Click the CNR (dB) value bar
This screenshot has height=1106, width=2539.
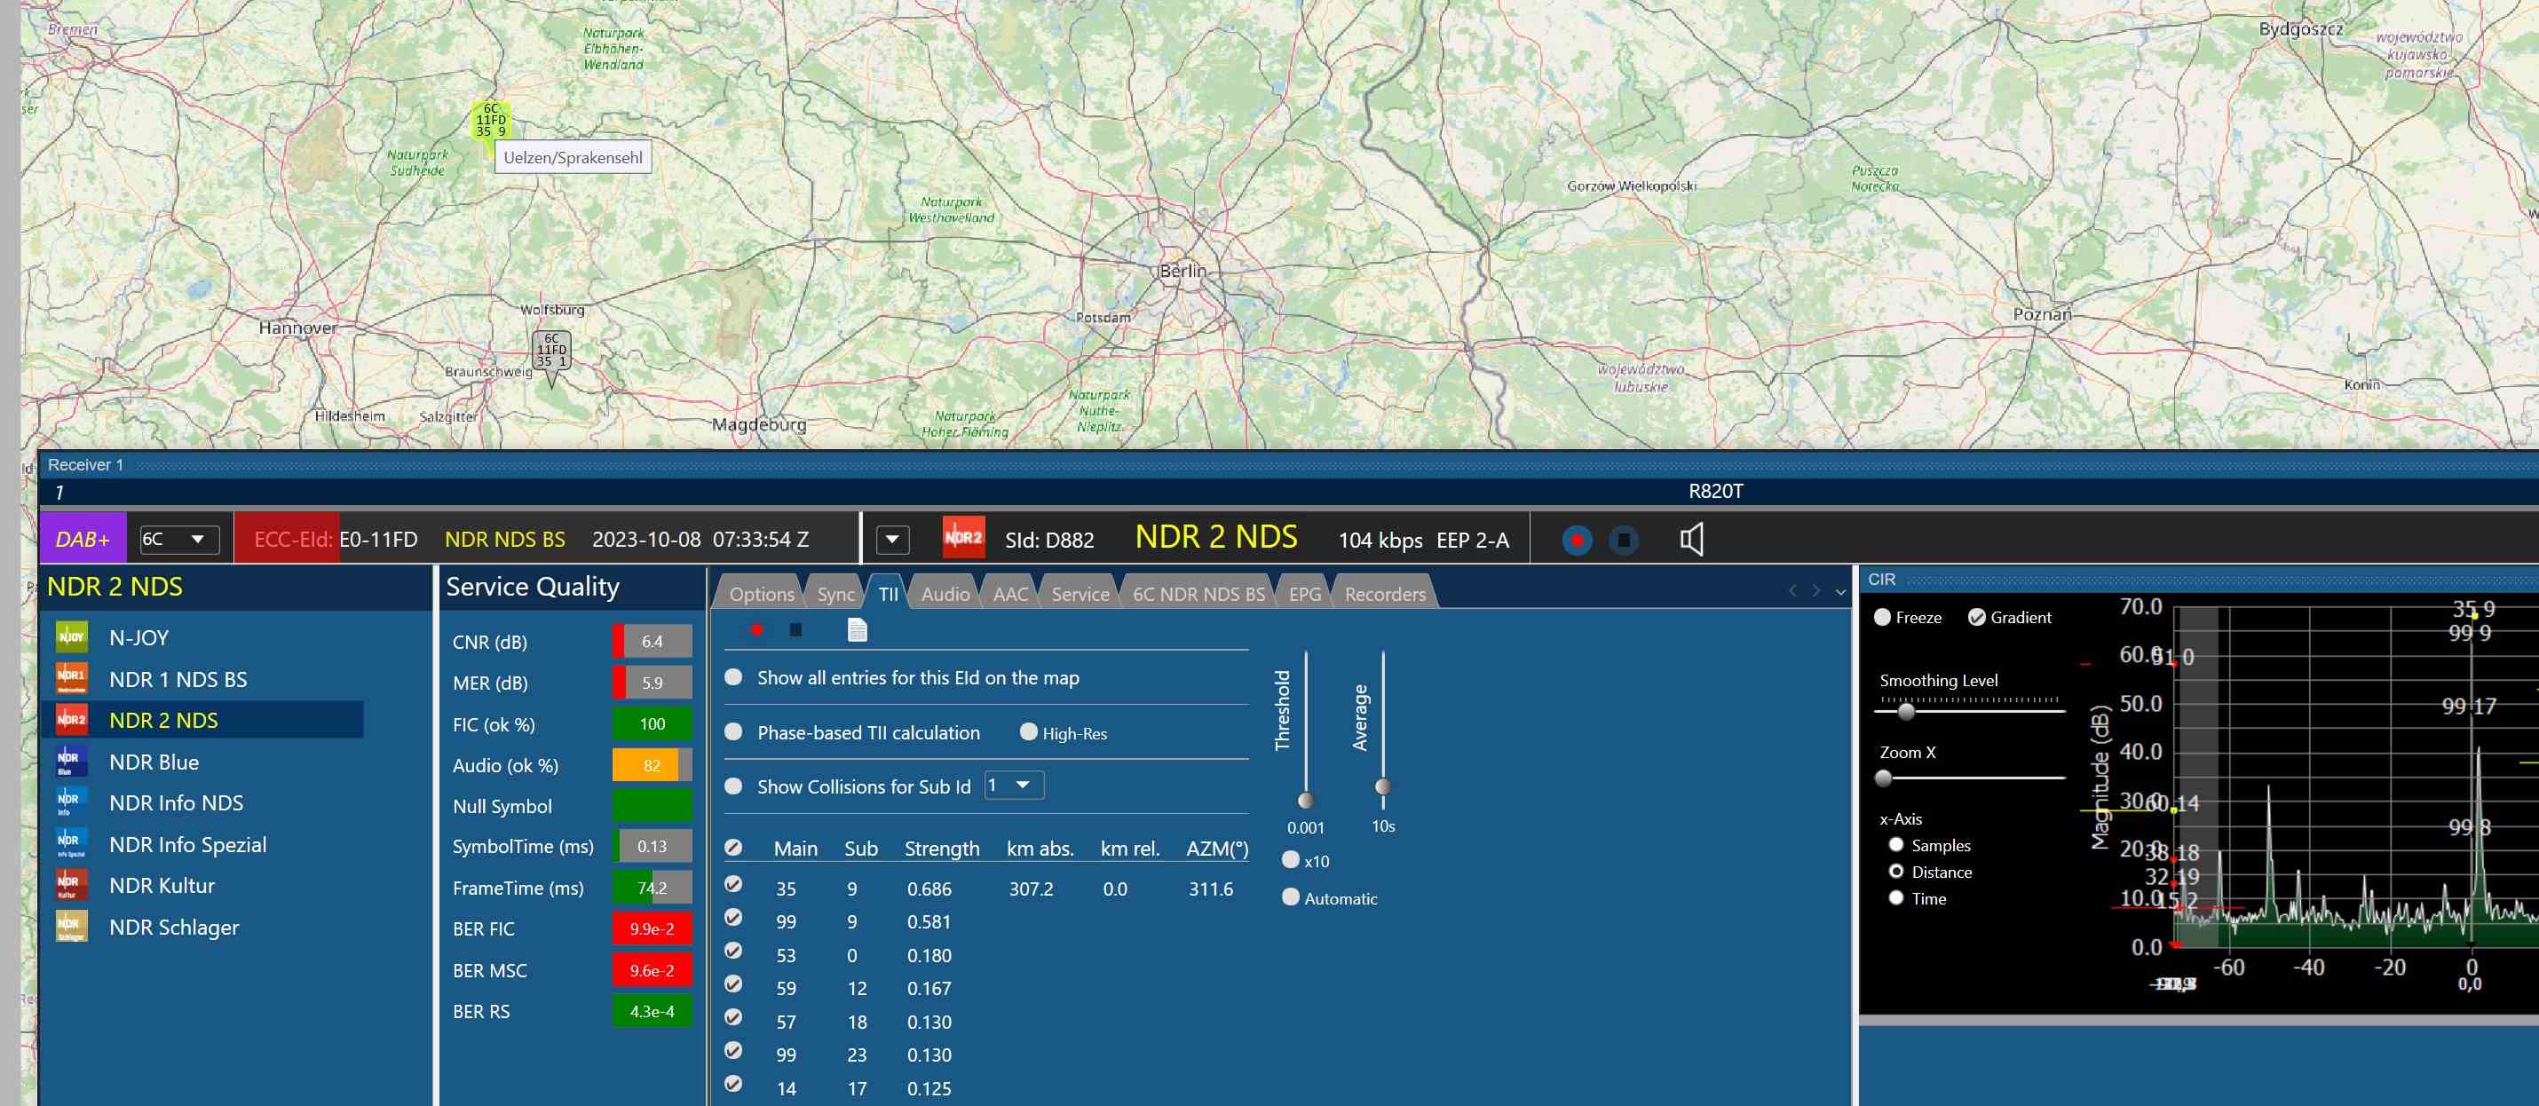[652, 641]
